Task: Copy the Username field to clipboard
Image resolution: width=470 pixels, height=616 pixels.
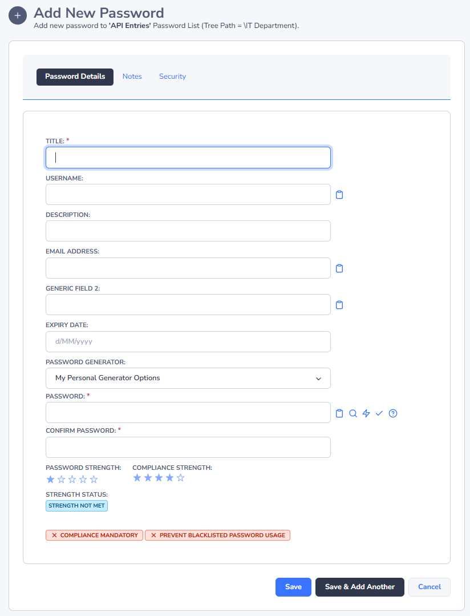Action: pos(339,194)
